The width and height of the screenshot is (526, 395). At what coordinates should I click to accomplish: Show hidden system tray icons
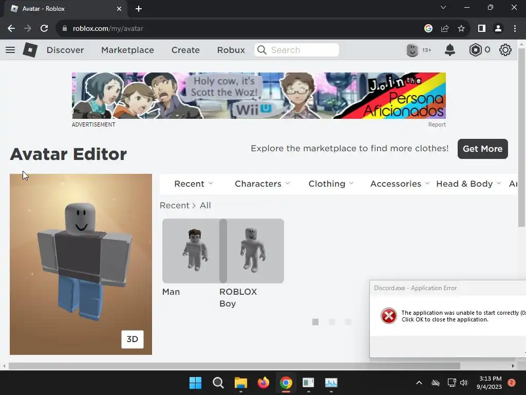419,383
